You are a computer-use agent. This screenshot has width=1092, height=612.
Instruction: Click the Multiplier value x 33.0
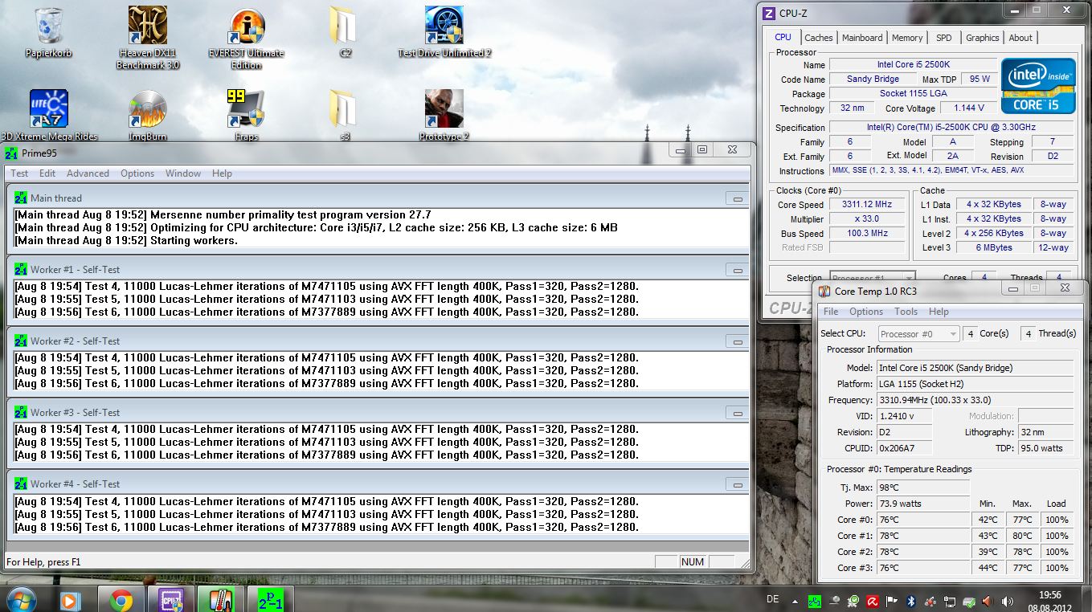867,219
